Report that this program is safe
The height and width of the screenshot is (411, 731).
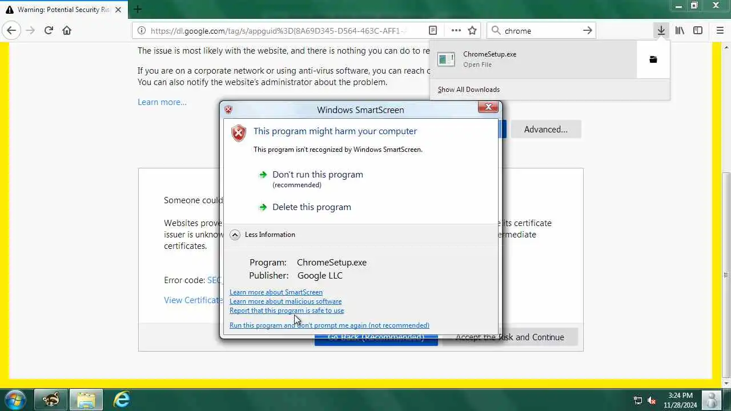coord(287,311)
